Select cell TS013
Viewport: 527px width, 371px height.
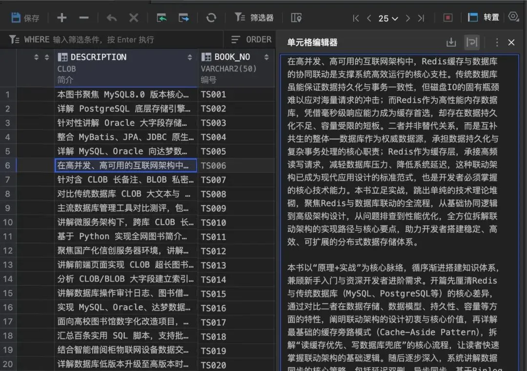click(236, 265)
